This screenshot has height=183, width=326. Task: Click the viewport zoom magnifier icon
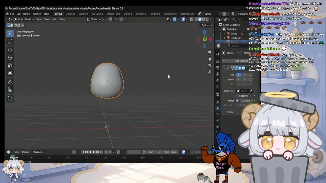tap(210, 52)
